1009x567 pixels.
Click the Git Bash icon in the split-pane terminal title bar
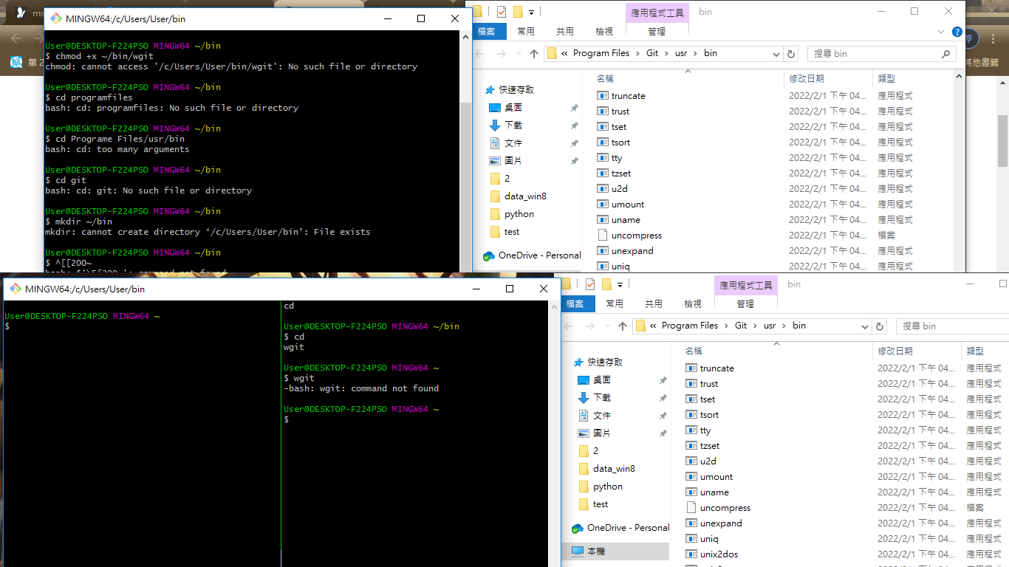[16, 289]
